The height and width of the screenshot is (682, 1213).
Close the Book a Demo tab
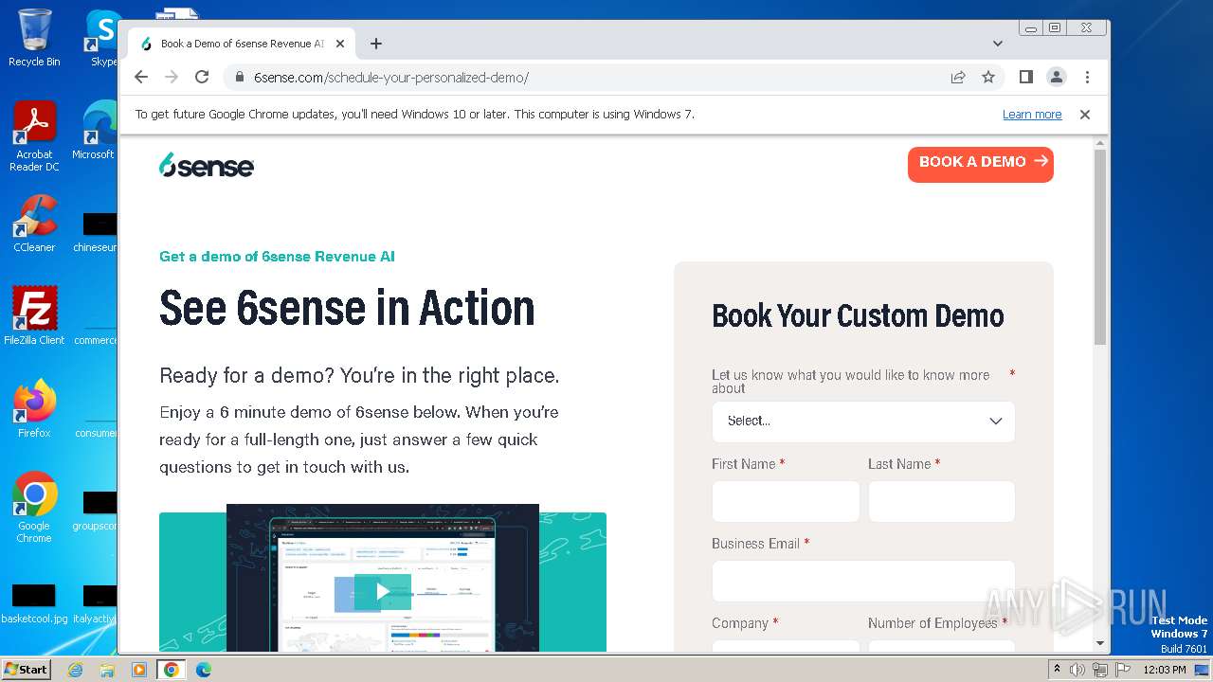point(340,44)
